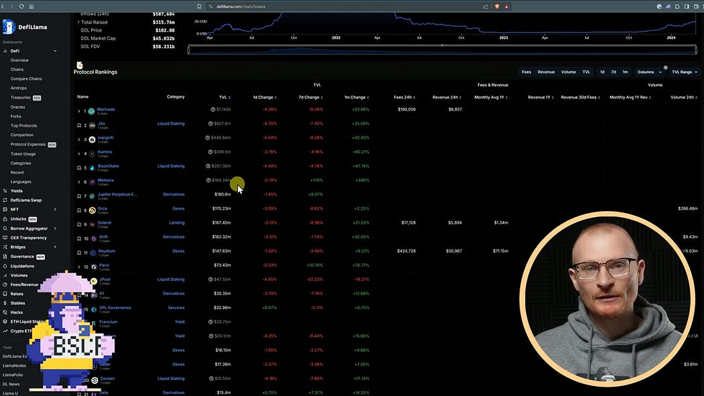
Task: Open the Orca protocol link
Action: pyautogui.click(x=103, y=208)
